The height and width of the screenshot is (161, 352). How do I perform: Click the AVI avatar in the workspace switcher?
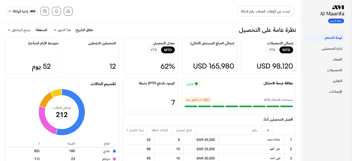[32, 11]
